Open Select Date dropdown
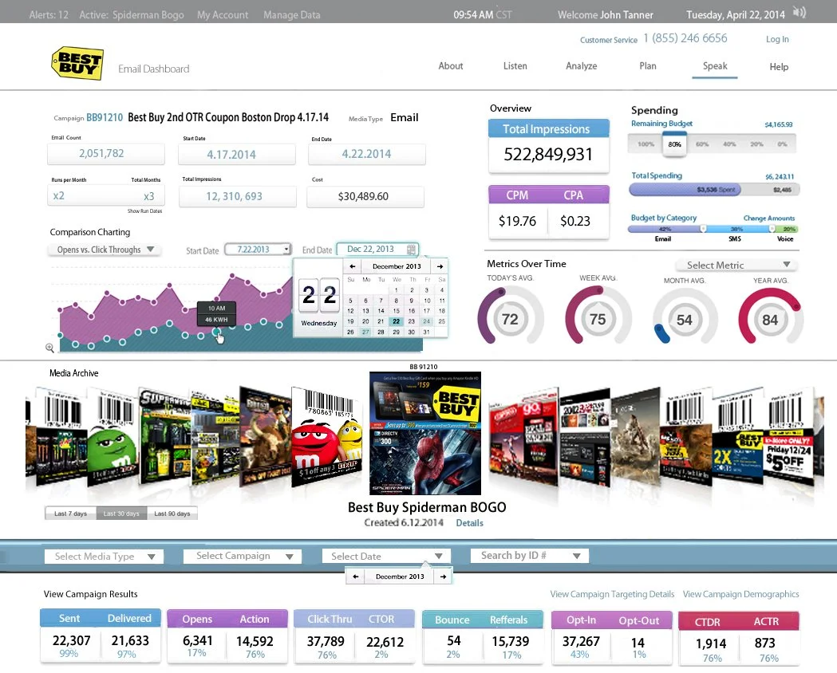 click(x=386, y=557)
